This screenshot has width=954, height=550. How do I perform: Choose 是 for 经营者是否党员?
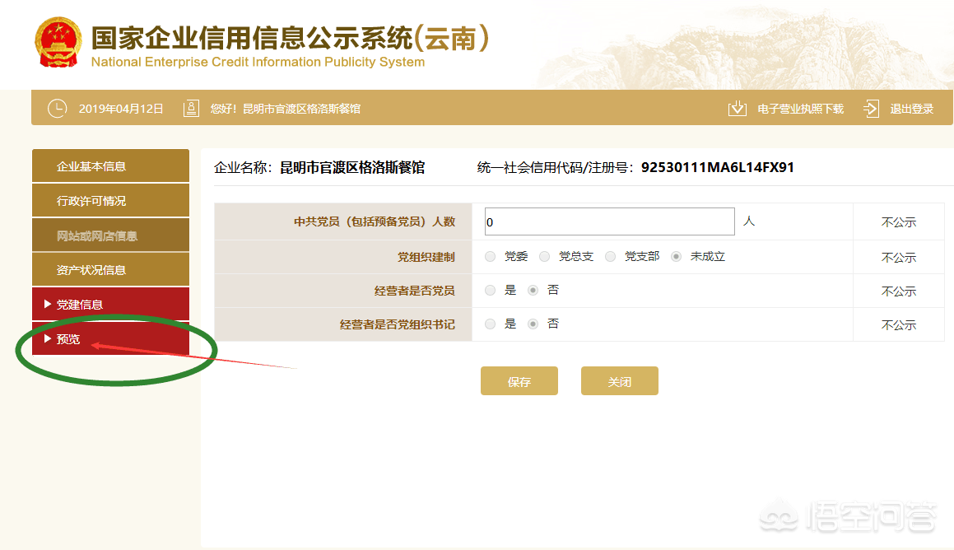[x=490, y=290]
